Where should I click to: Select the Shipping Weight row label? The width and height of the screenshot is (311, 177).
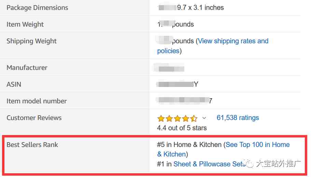click(31, 41)
